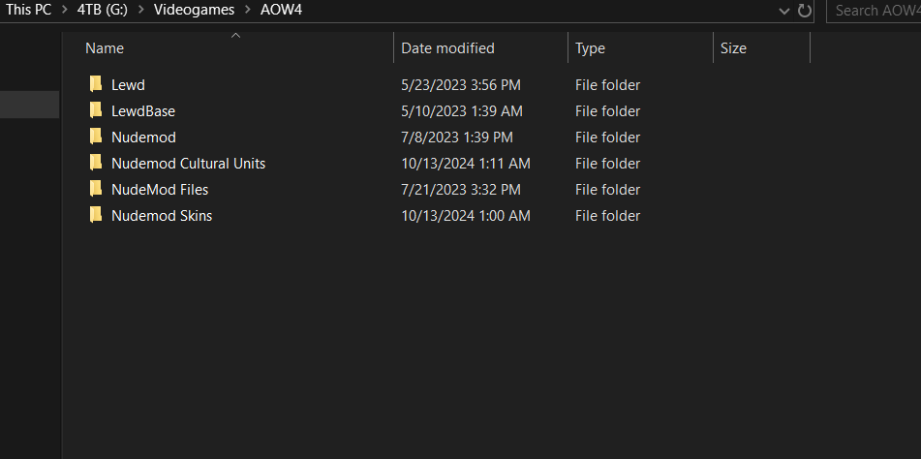921x459 pixels.
Task: Refresh the AOW4 folder view
Action: 804,10
